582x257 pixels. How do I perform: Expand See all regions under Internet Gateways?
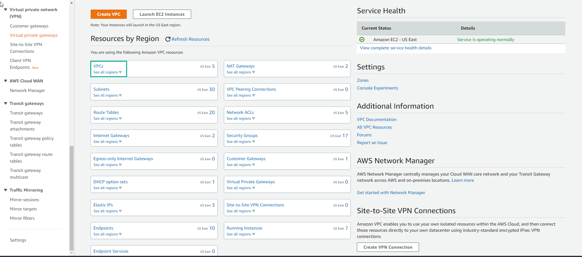click(108, 142)
